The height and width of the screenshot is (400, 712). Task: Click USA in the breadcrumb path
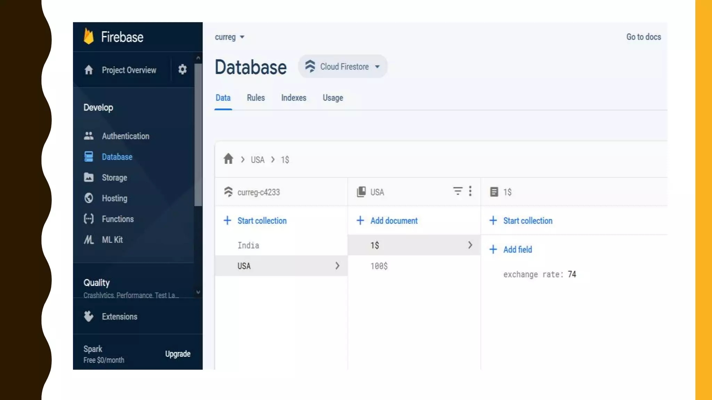click(x=258, y=159)
